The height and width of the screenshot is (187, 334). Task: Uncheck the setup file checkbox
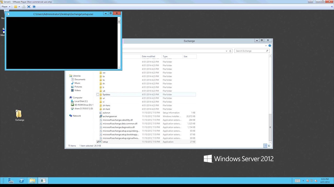point(98,142)
